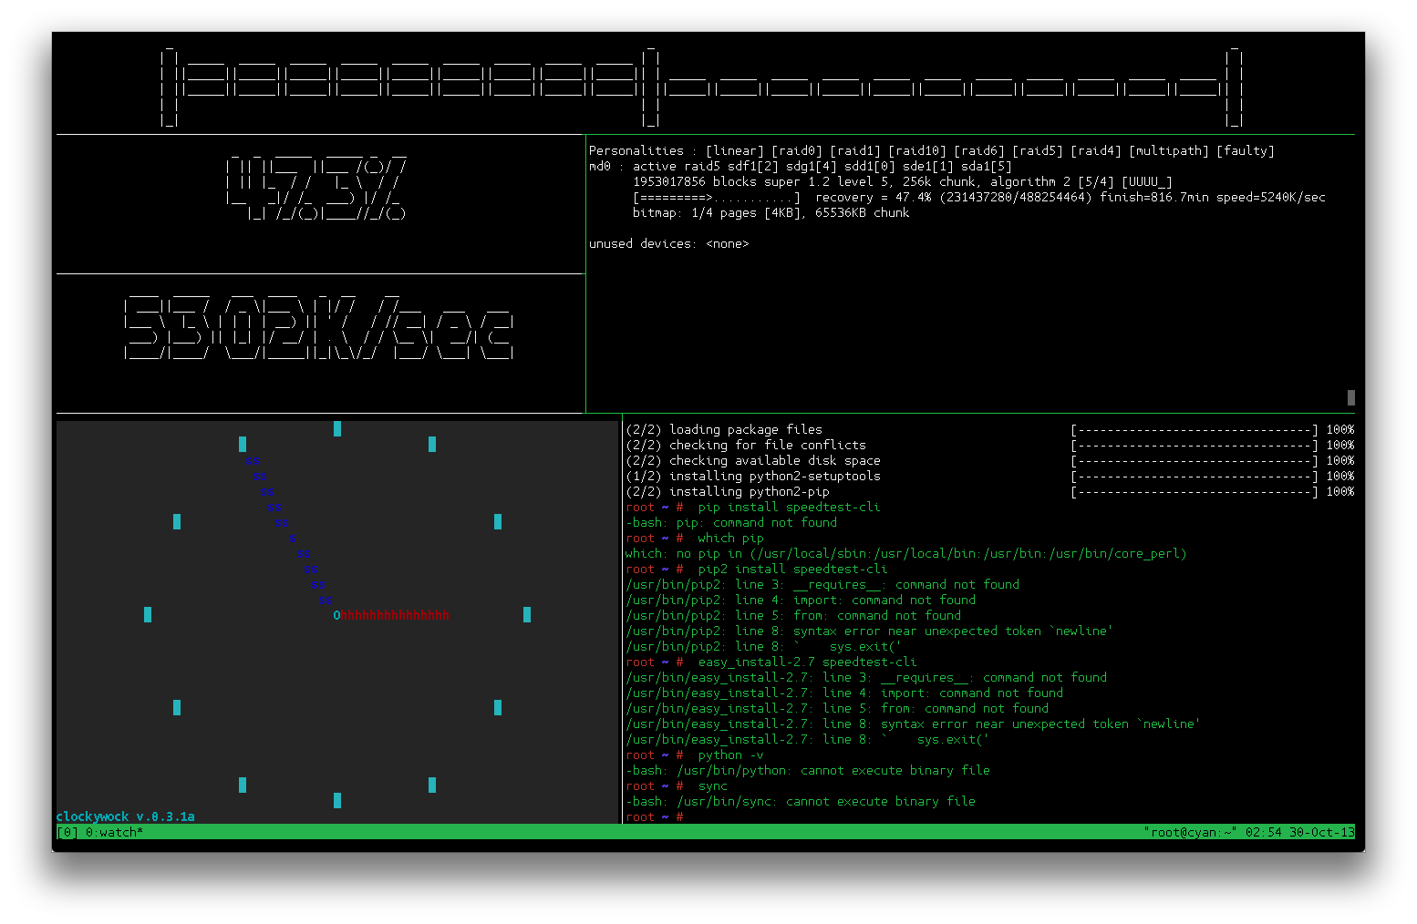Click the last empty 'root ~ #' prompt
Viewport: 1417px width, 924px height.
[x=655, y=817]
